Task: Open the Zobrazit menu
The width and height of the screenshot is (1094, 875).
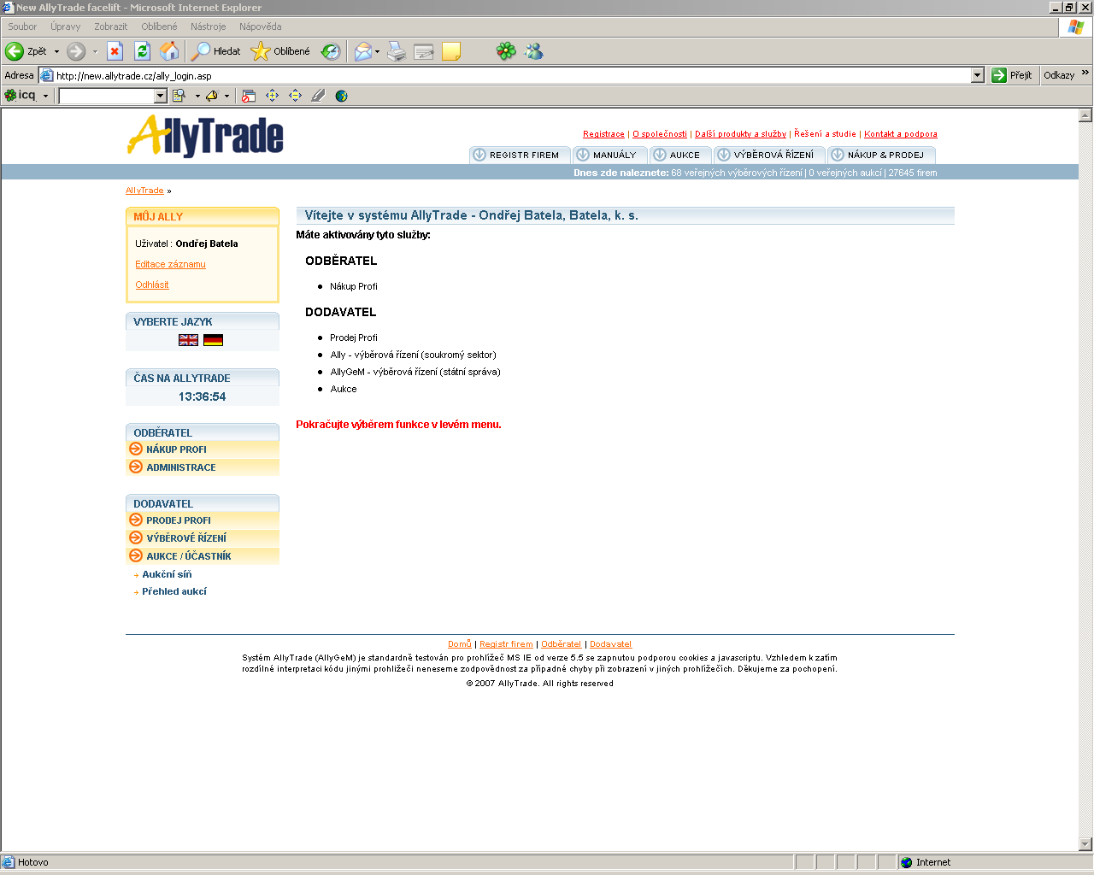Action: [x=111, y=26]
